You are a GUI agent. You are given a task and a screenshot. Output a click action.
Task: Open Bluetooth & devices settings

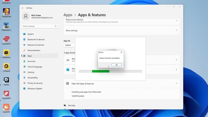[40, 40]
